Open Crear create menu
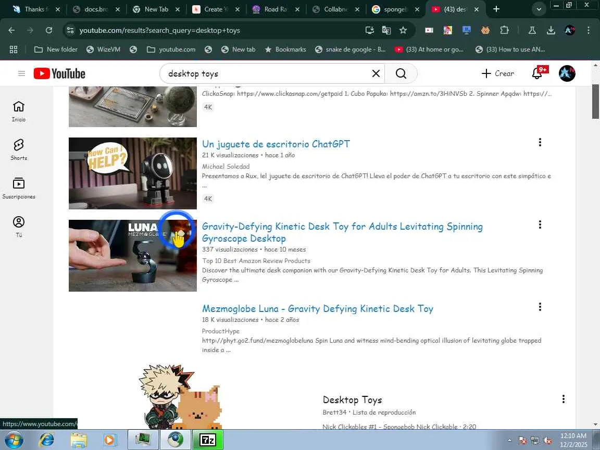Viewport: 600px width, 450px height. (497, 73)
